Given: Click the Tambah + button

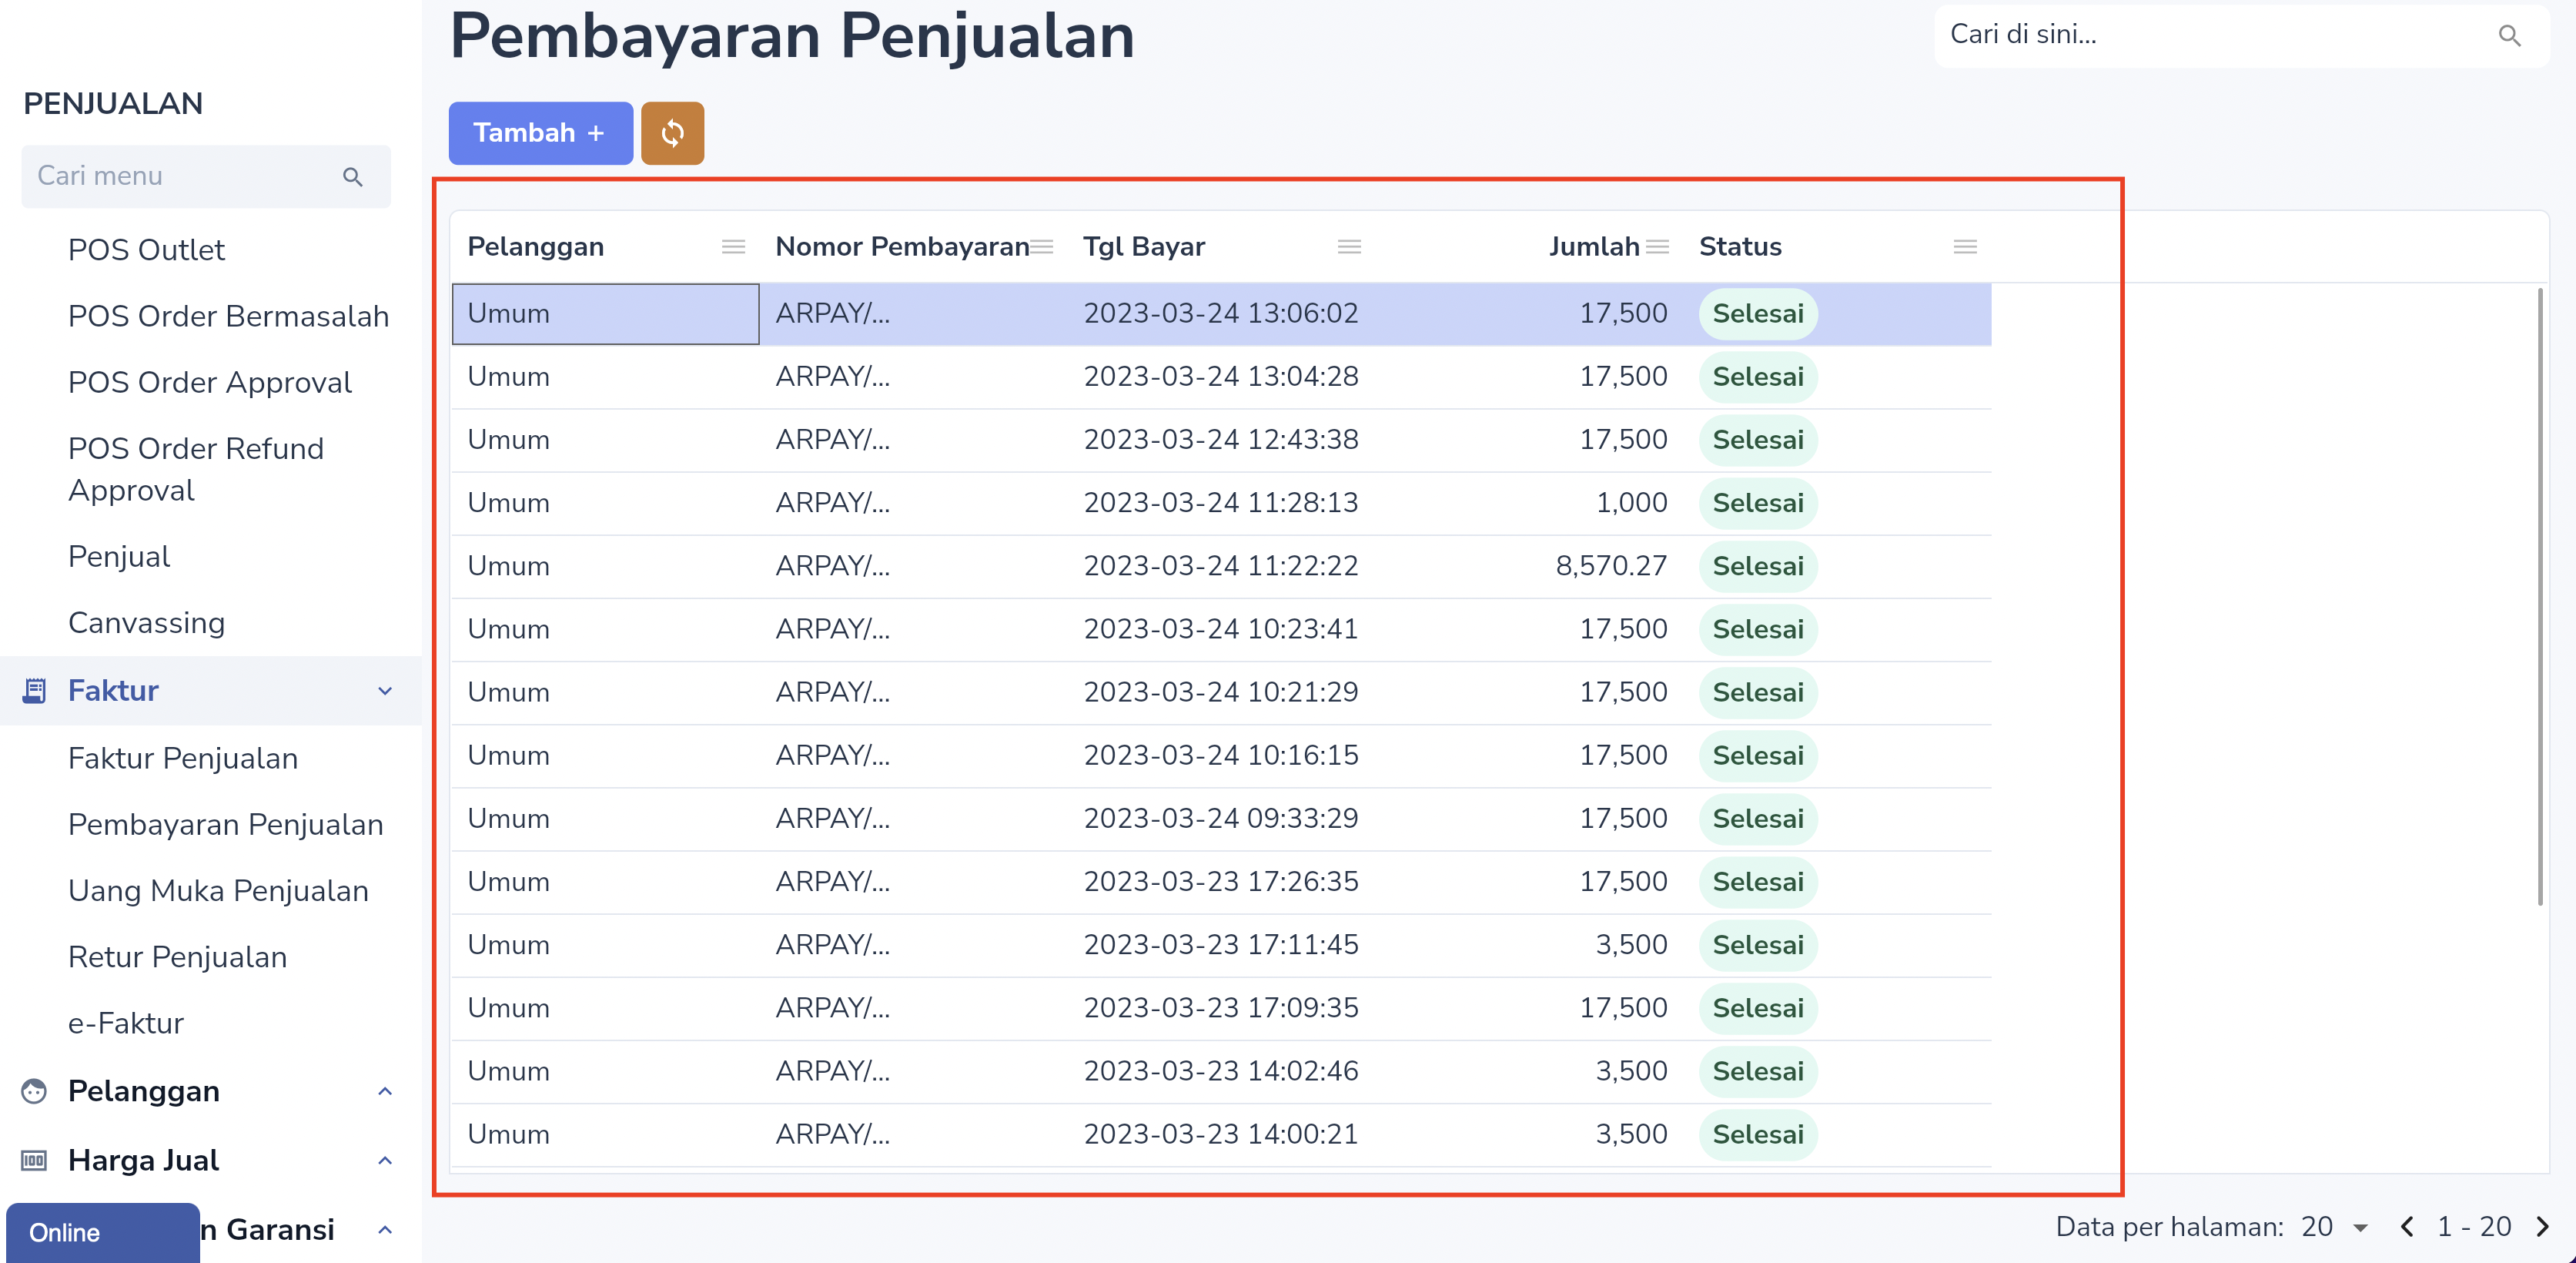Looking at the screenshot, I should pyautogui.click(x=540, y=133).
